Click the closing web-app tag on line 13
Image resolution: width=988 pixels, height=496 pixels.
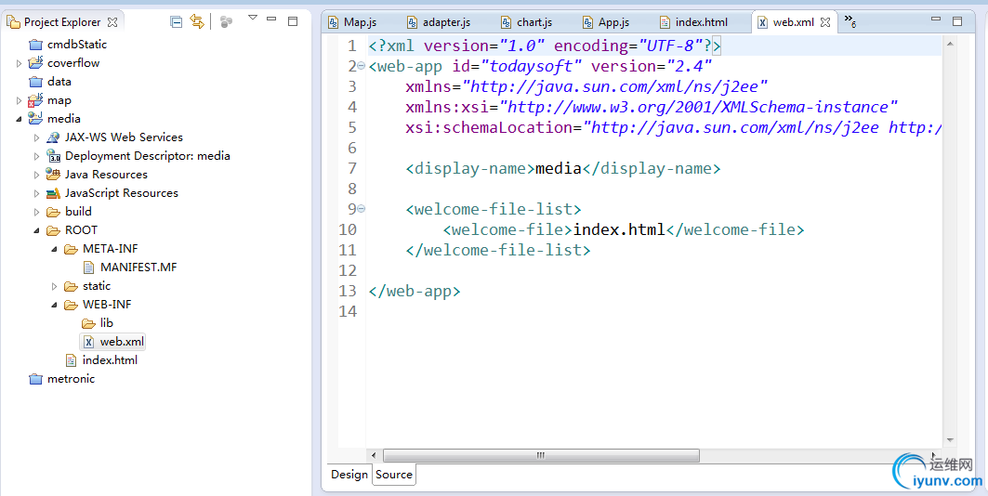pos(415,292)
